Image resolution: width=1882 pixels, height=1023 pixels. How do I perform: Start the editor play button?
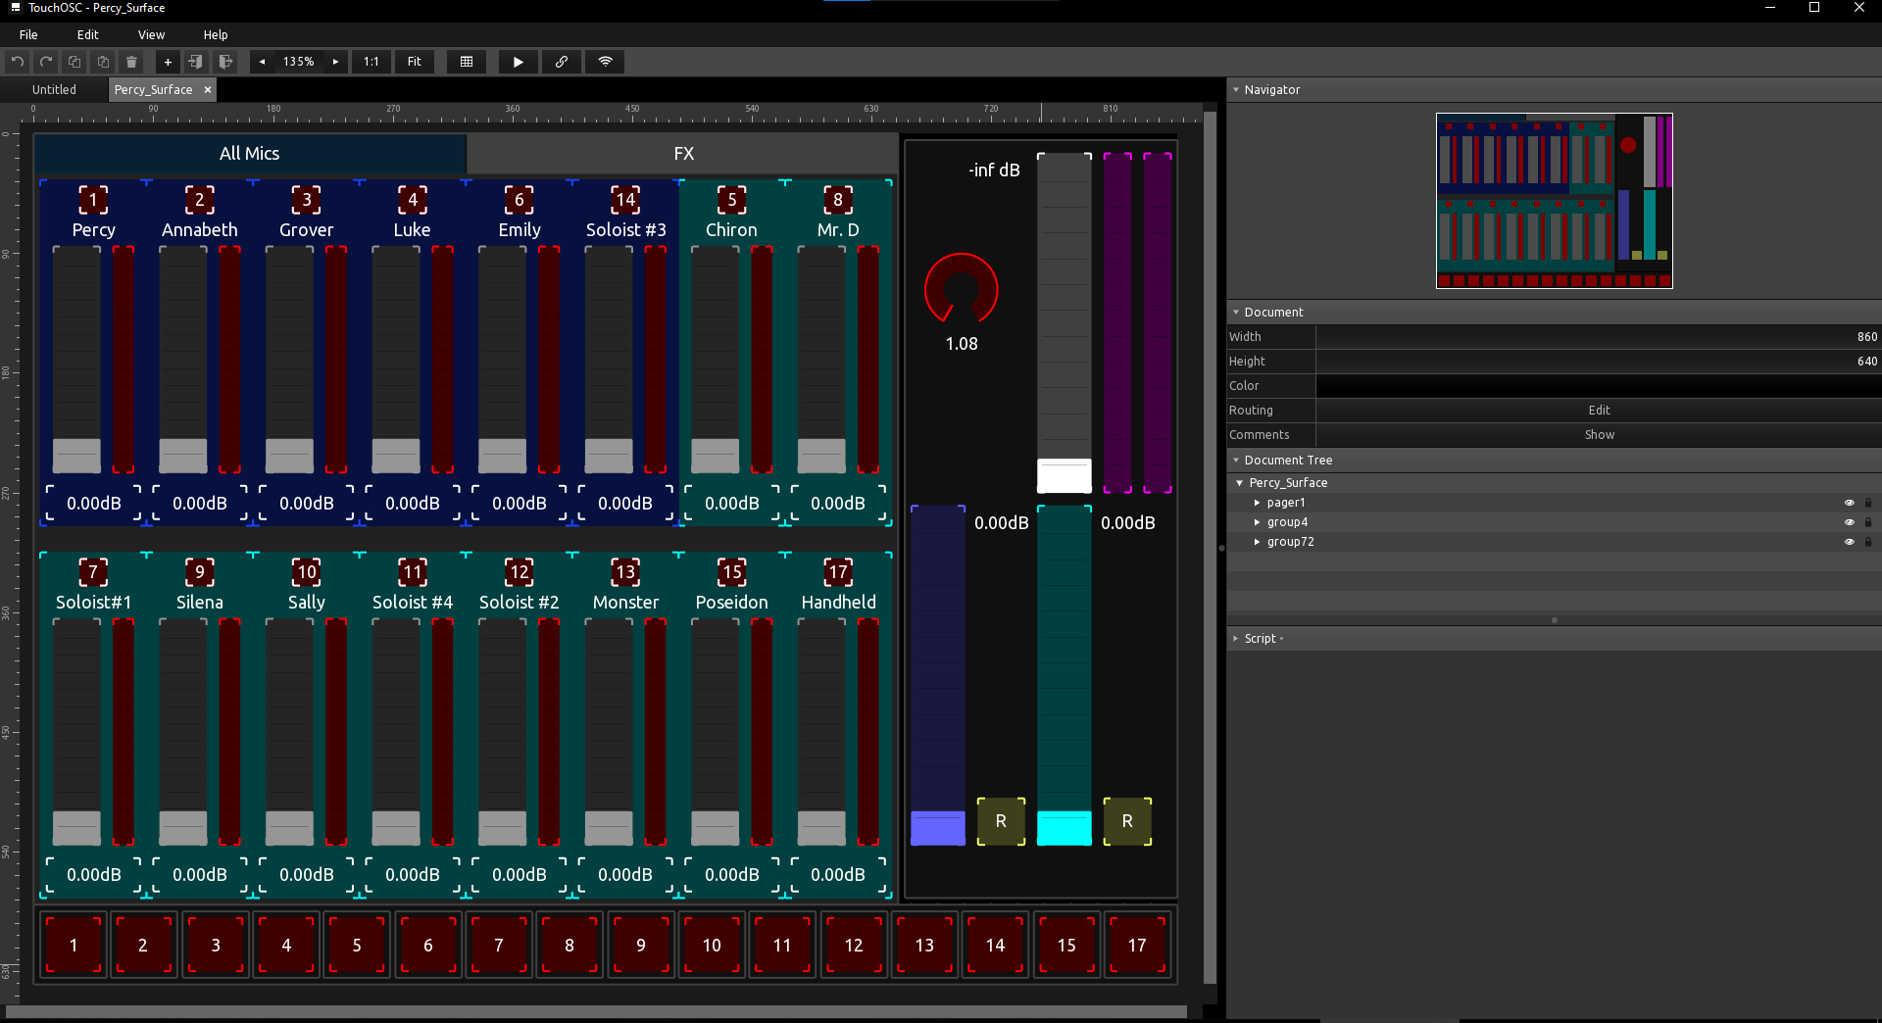tap(518, 62)
